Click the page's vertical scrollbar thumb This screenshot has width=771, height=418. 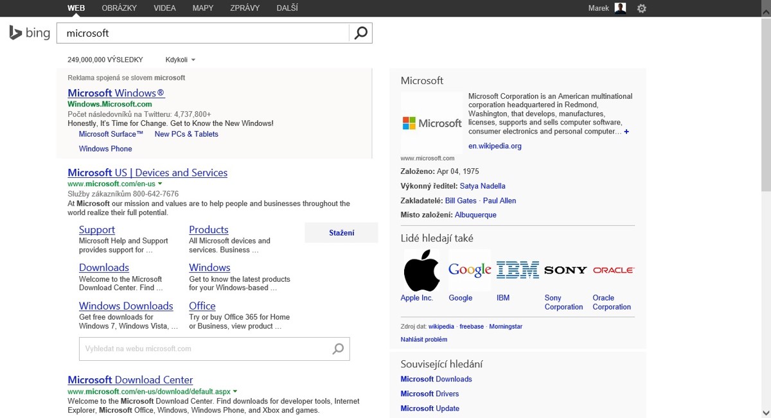(766, 106)
